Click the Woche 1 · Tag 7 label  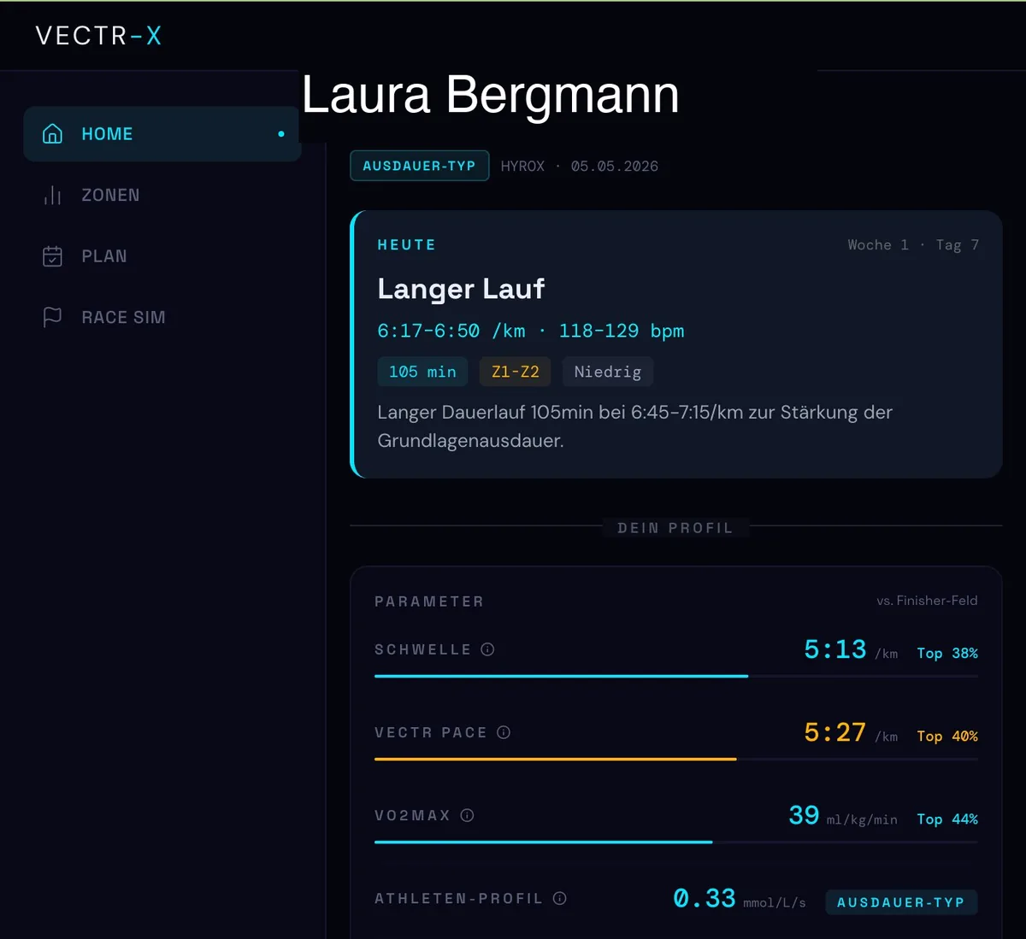point(913,245)
